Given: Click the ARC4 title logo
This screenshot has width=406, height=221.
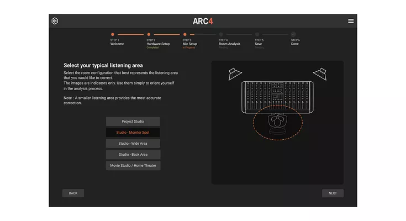Looking at the screenshot, I should point(203,21).
